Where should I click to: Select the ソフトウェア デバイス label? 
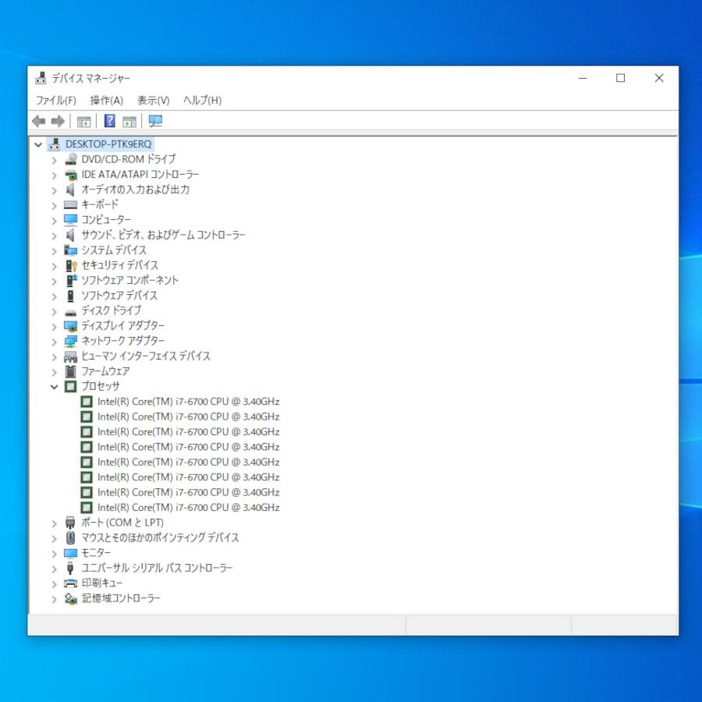coord(119,296)
